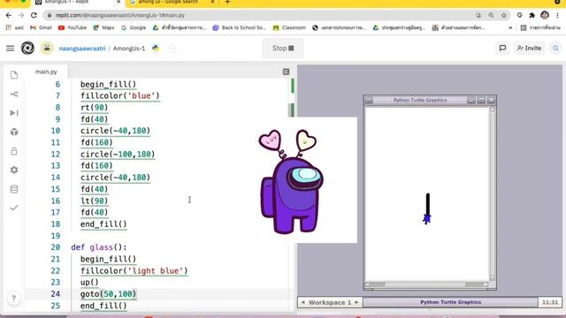566x318 pixels.
Task: Open the Back to School bookmark
Action: click(x=240, y=27)
